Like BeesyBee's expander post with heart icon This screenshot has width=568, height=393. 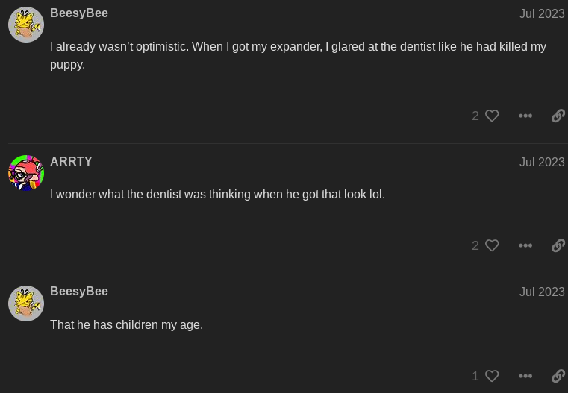492,116
